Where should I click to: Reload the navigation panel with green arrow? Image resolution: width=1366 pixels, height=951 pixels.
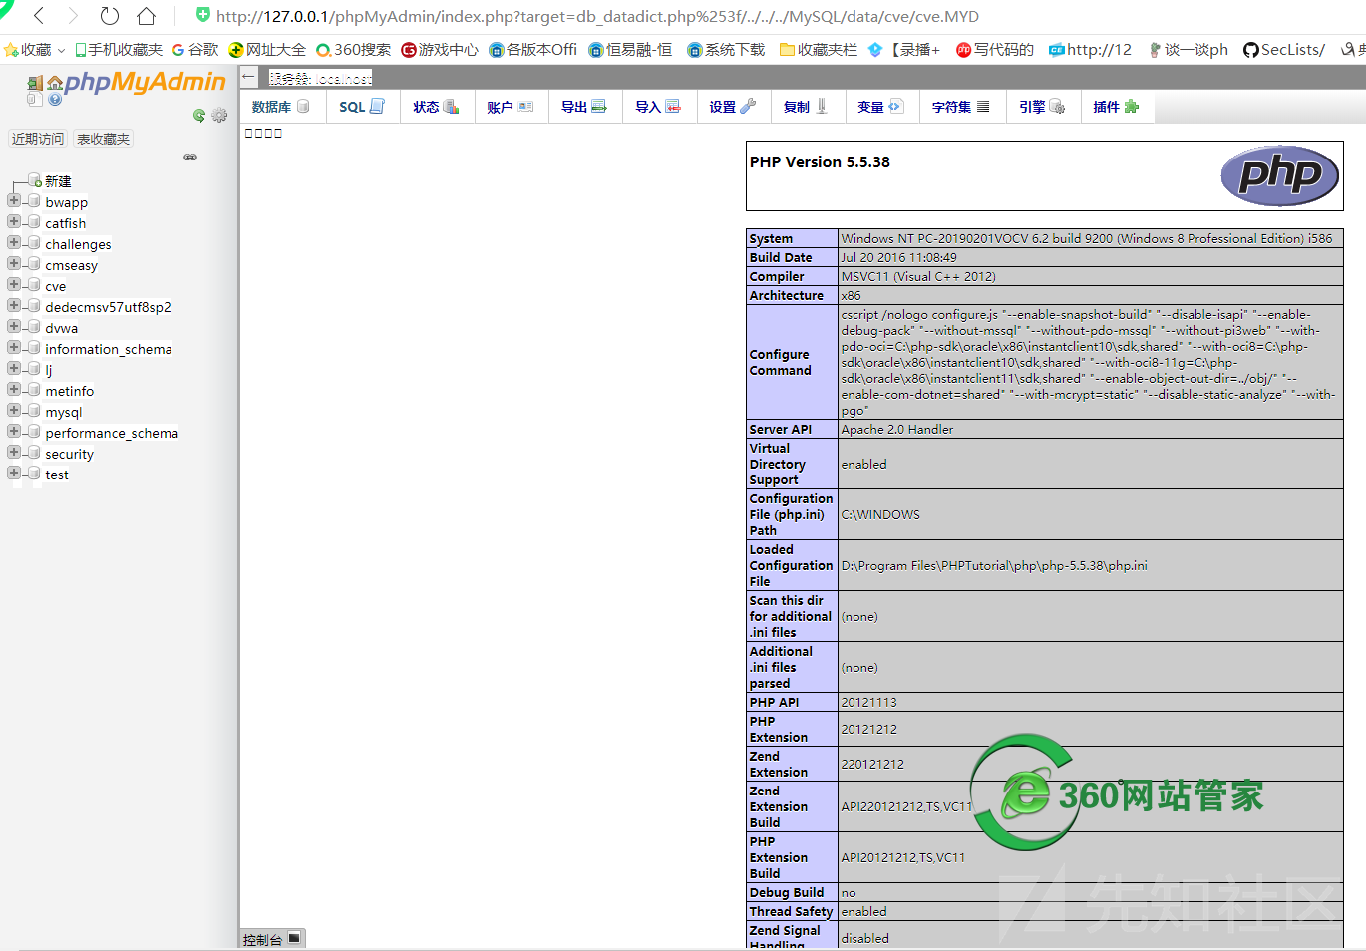199,115
